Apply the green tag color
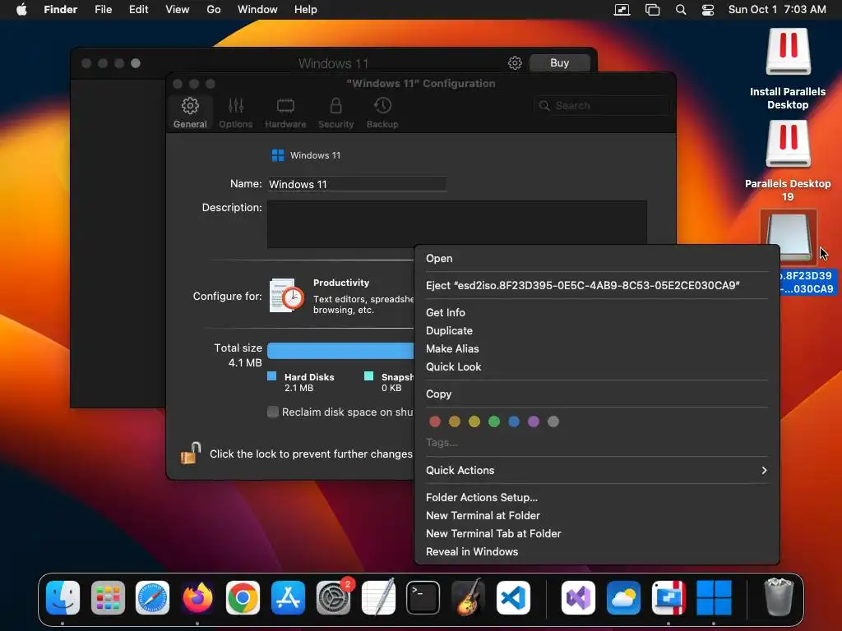Viewport: 842px width, 631px height. (494, 421)
